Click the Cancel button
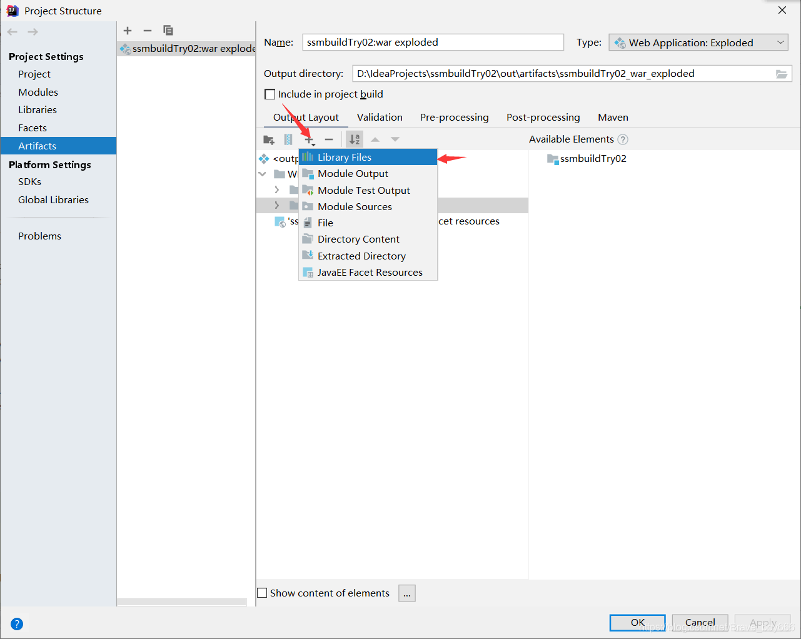 point(700,623)
